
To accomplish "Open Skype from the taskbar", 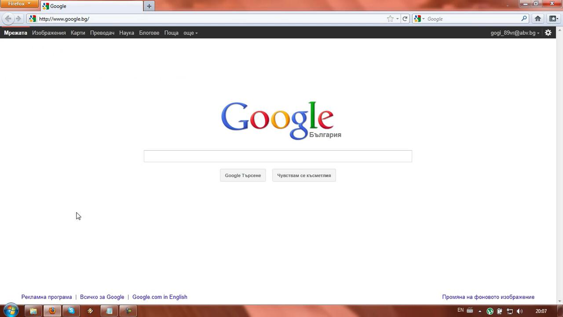I will coord(71,311).
